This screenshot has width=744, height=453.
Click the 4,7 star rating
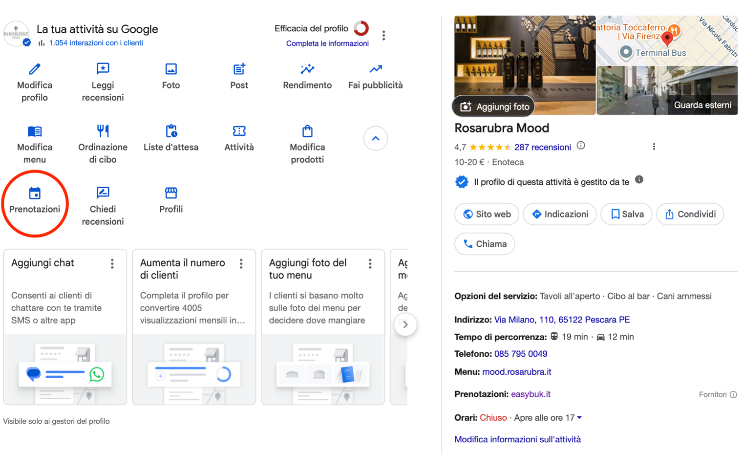(x=483, y=147)
